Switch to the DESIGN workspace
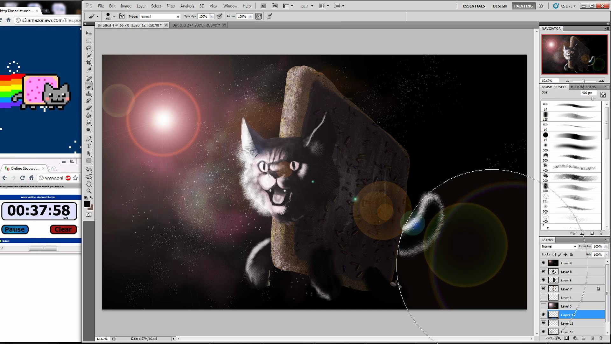The image size is (611, 344). tap(500, 6)
